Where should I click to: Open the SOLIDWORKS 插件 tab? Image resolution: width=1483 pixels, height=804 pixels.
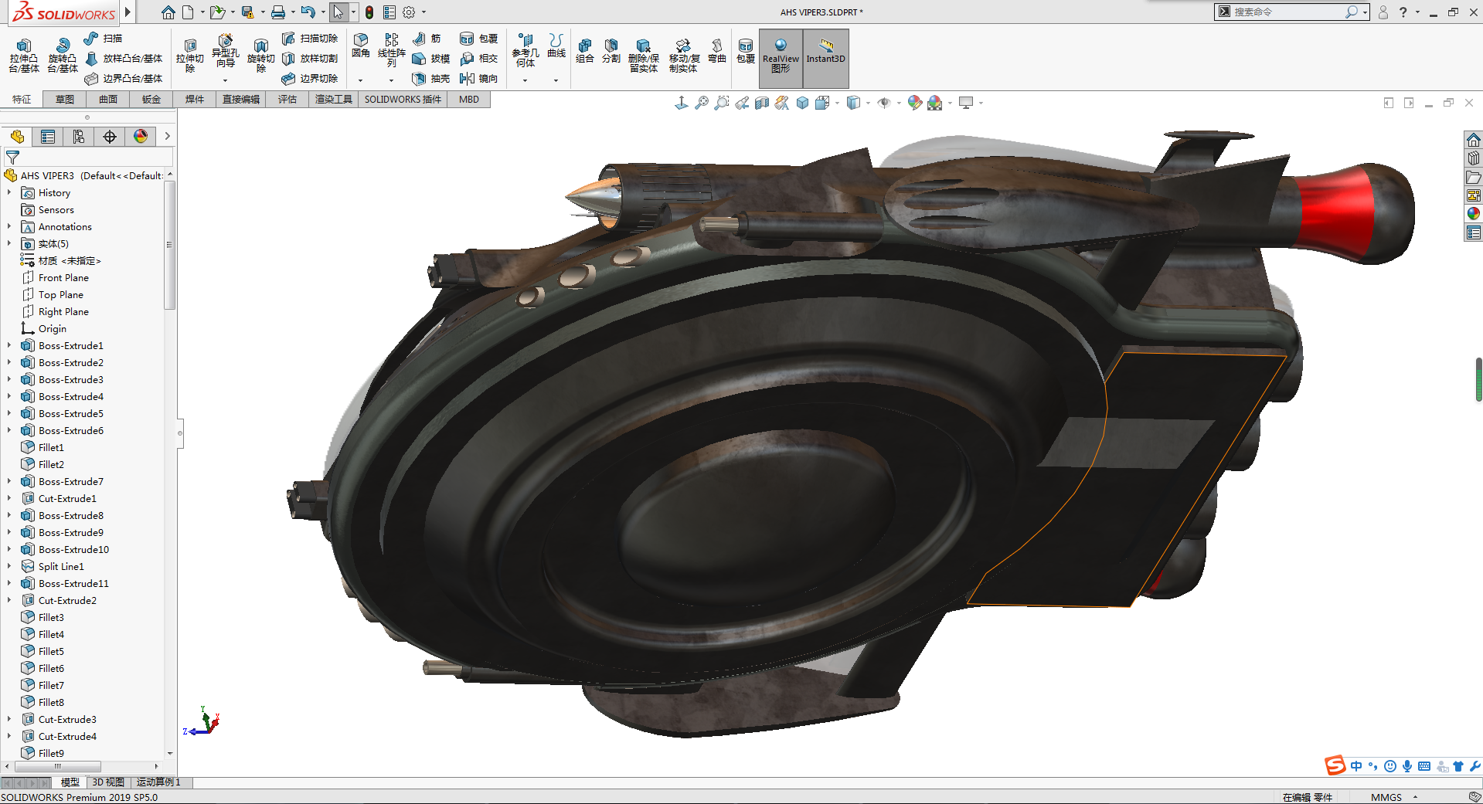403,100
